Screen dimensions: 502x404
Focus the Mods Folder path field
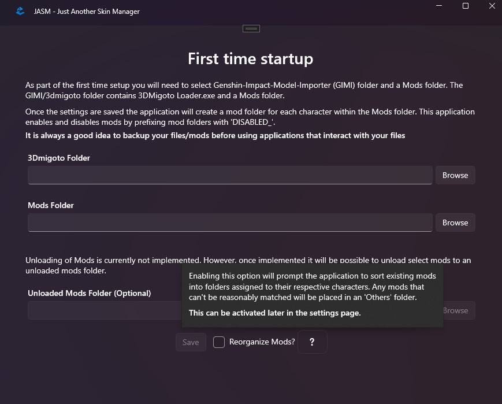[230, 223]
